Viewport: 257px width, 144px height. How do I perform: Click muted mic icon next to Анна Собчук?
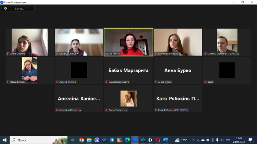pyautogui.click(x=8, y=54)
